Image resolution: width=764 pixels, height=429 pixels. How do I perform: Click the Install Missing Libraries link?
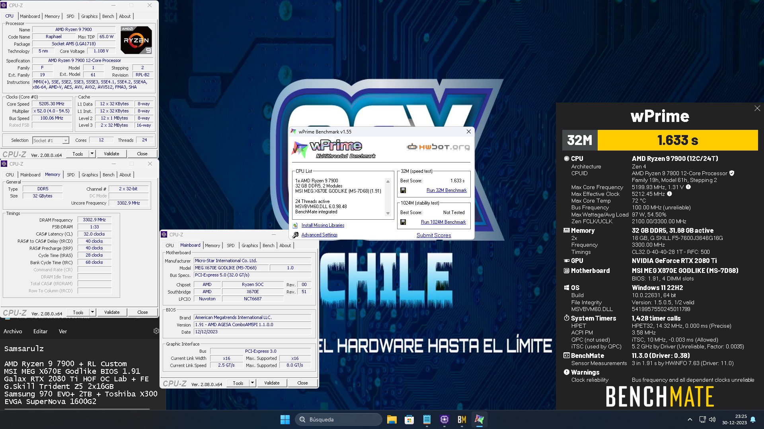click(323, 225)
